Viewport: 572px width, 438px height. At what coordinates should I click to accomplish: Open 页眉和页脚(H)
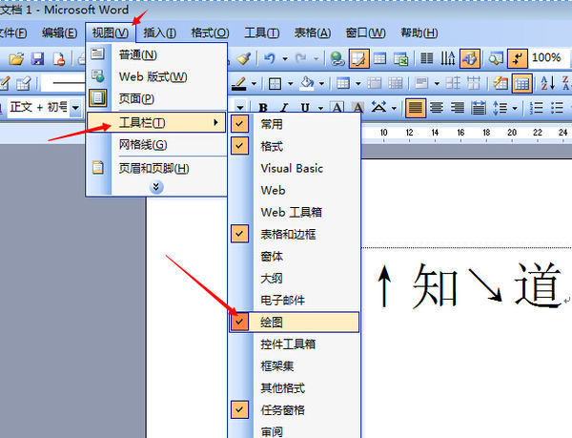(156, 168)
